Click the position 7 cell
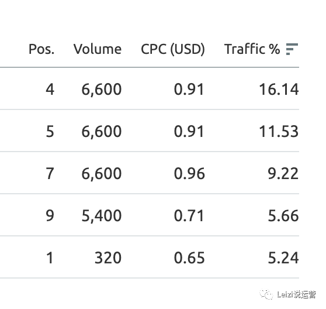 click(x=50, y=173)
